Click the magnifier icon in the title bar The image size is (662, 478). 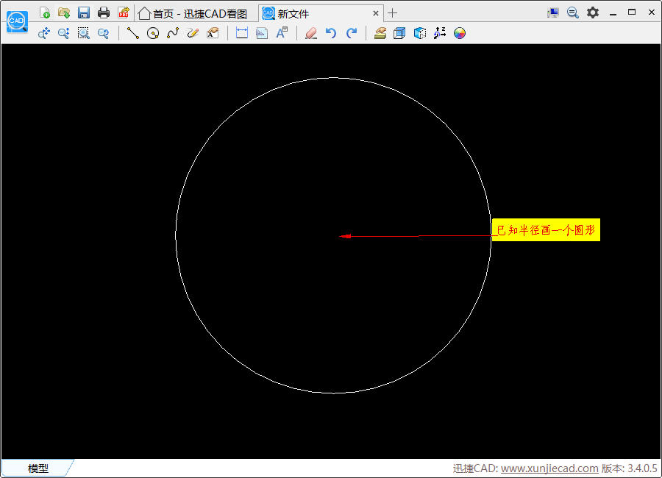coord(572,13)
